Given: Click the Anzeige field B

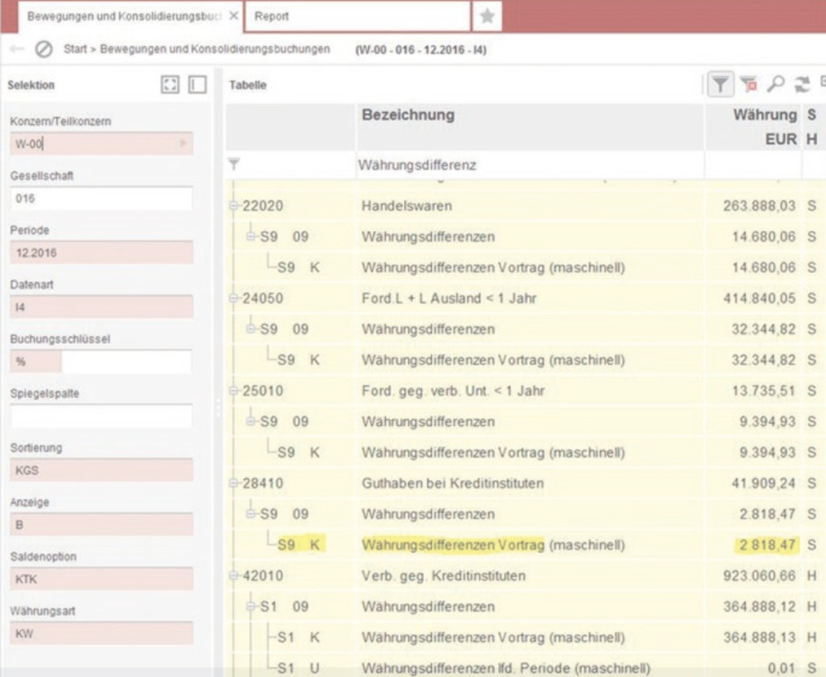Looking at the screenshot, I should tap(101, 525).
